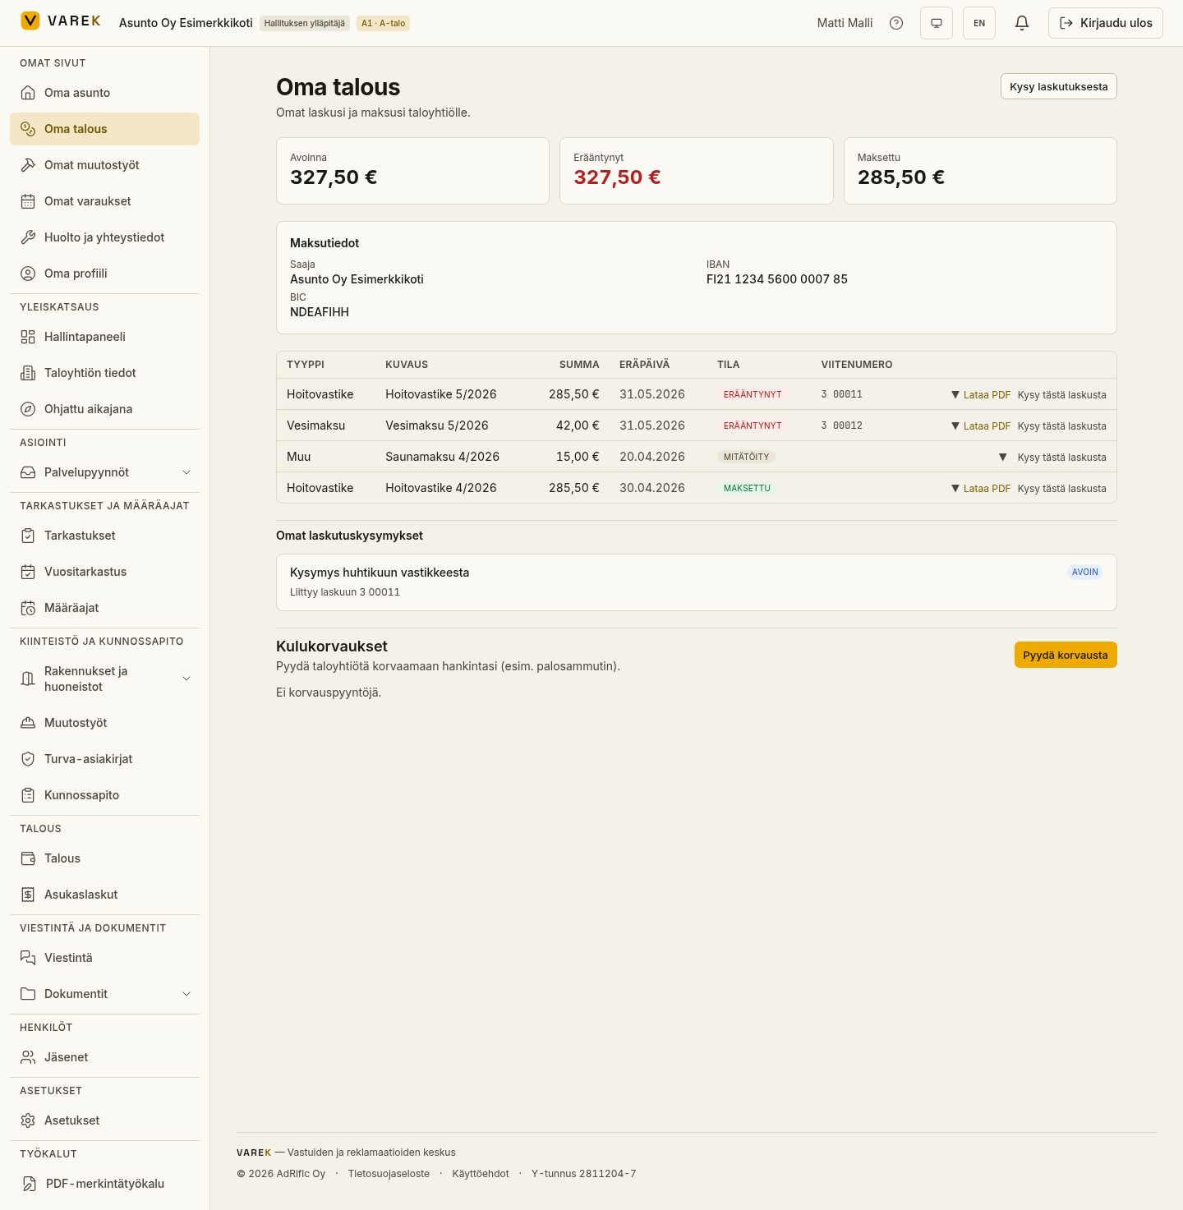Ask about Vesimaksu 5/2026 invoice

point(1061,426)
